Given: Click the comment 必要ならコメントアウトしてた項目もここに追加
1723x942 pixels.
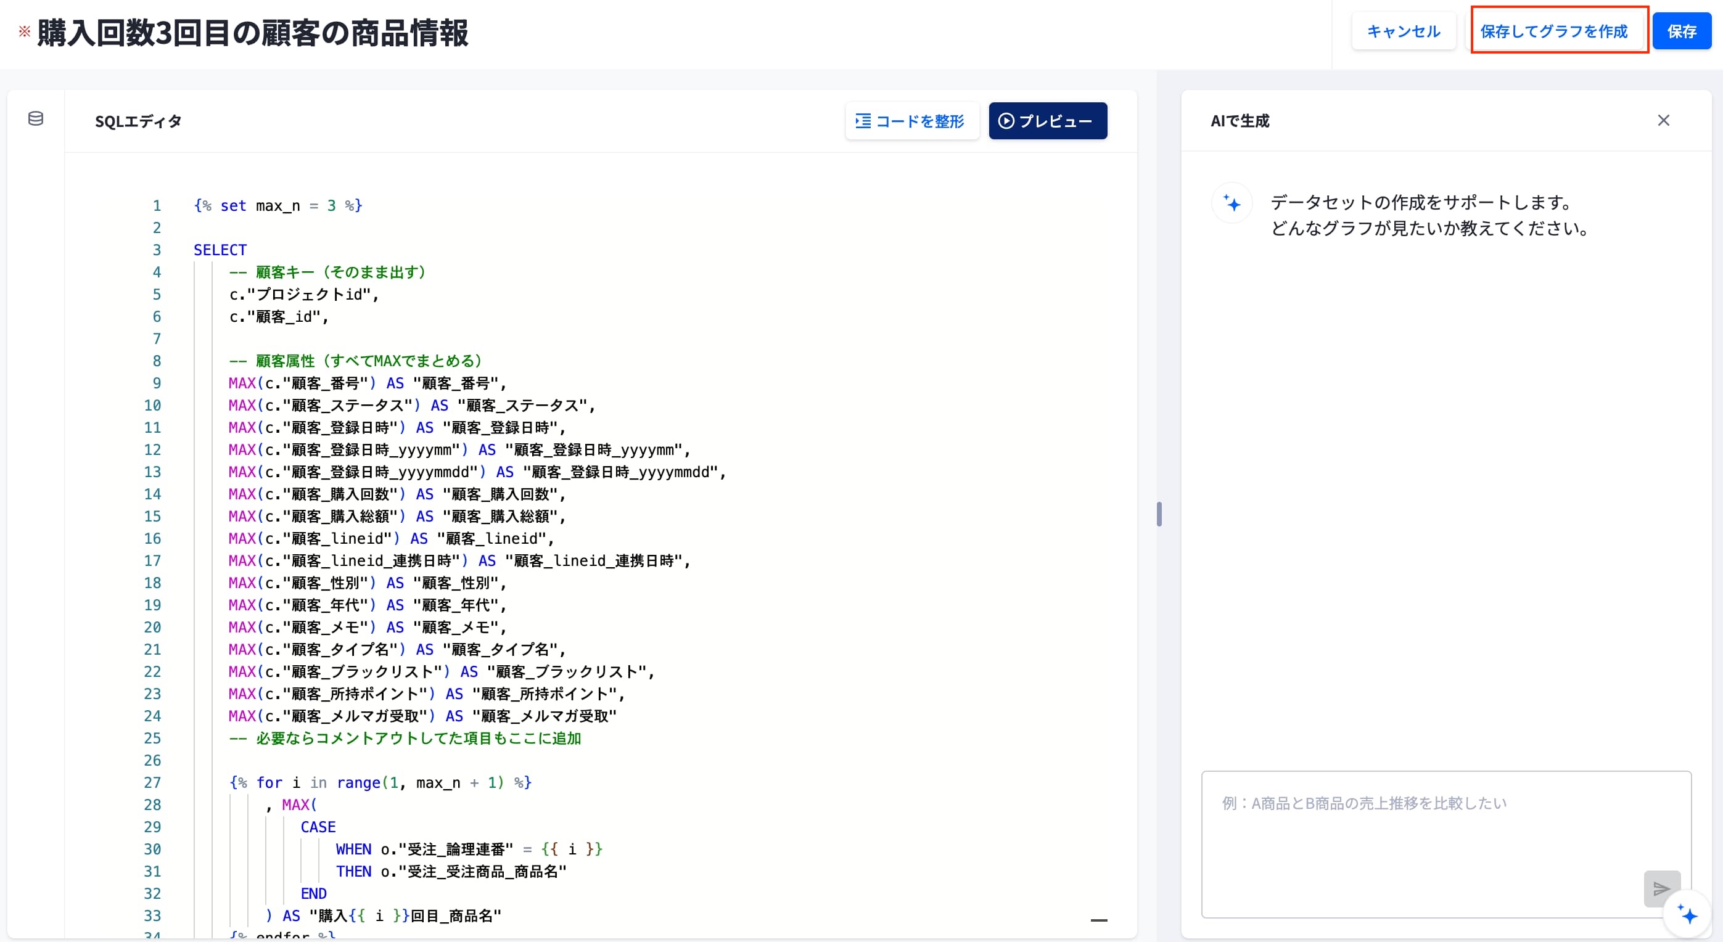Looking at the screenshot, I should click(x=405, y=738).
